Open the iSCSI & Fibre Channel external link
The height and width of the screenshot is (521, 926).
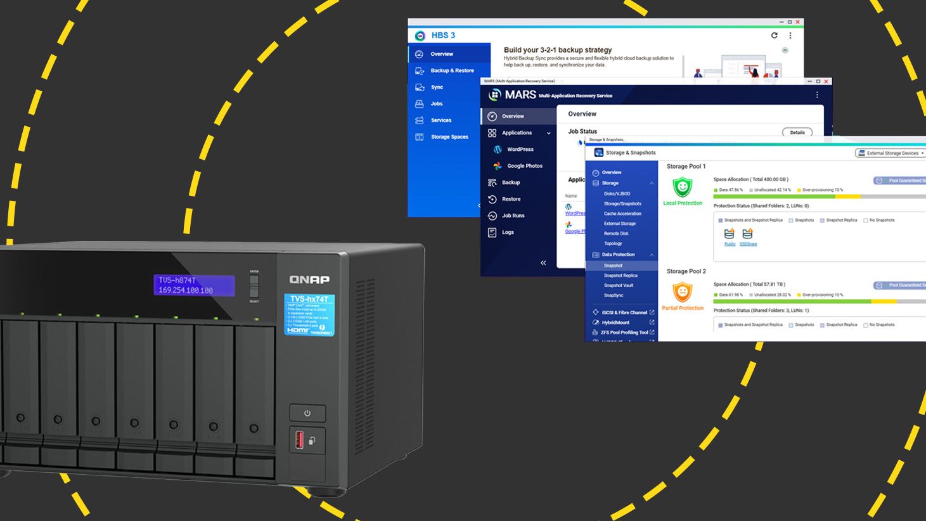652,312
